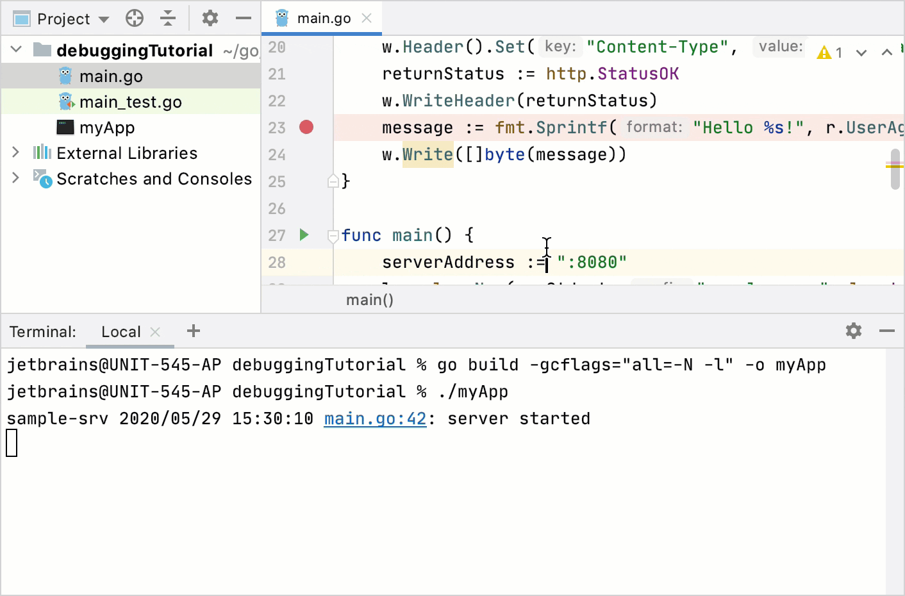Click the yellow stripe marker on the scrollbar
Screen dimensions: 905x596
tap(896, 168)
